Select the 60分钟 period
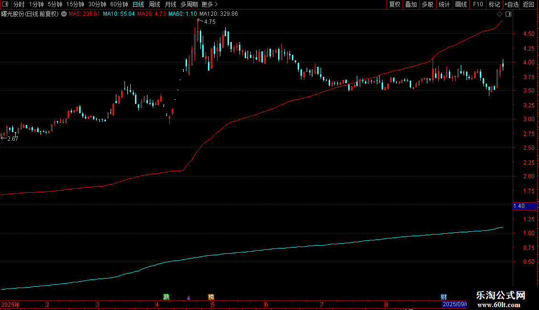 (119, 4)
